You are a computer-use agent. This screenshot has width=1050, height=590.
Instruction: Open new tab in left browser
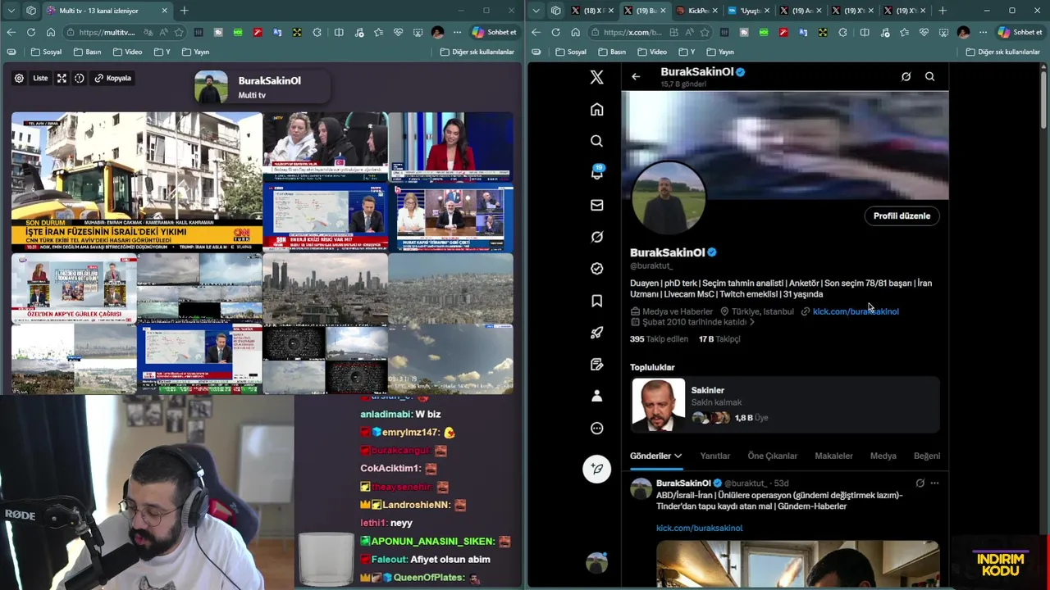click(184, 11)
